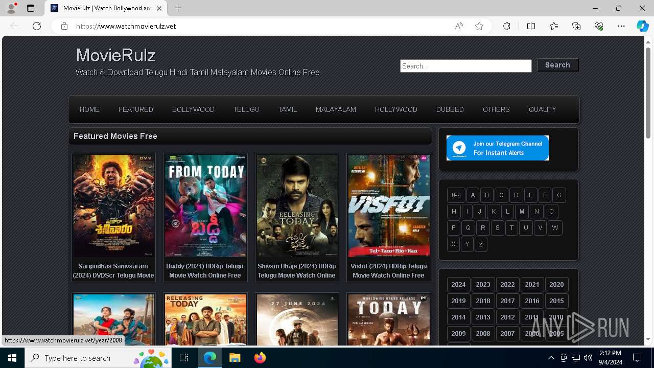Viewport: 654px width, 368px height.
Task: Open Buddy (2024) HDRip Telugu title link
Action: tap(205, 270)
